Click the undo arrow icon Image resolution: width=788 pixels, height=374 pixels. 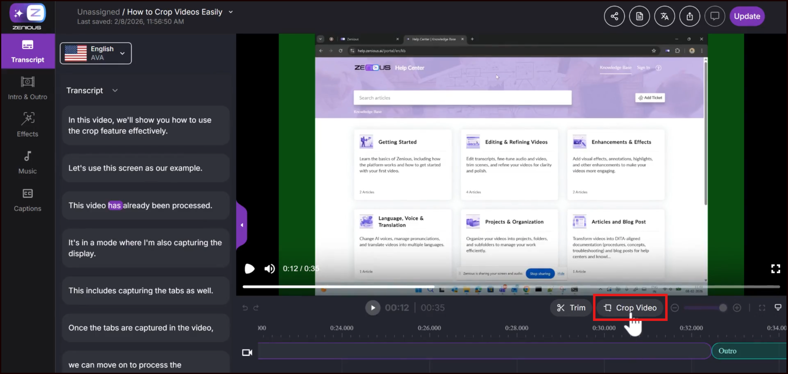tap(245, 308)
